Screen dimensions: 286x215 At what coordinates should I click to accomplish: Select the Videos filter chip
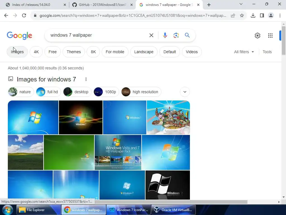tap(192, 52)
